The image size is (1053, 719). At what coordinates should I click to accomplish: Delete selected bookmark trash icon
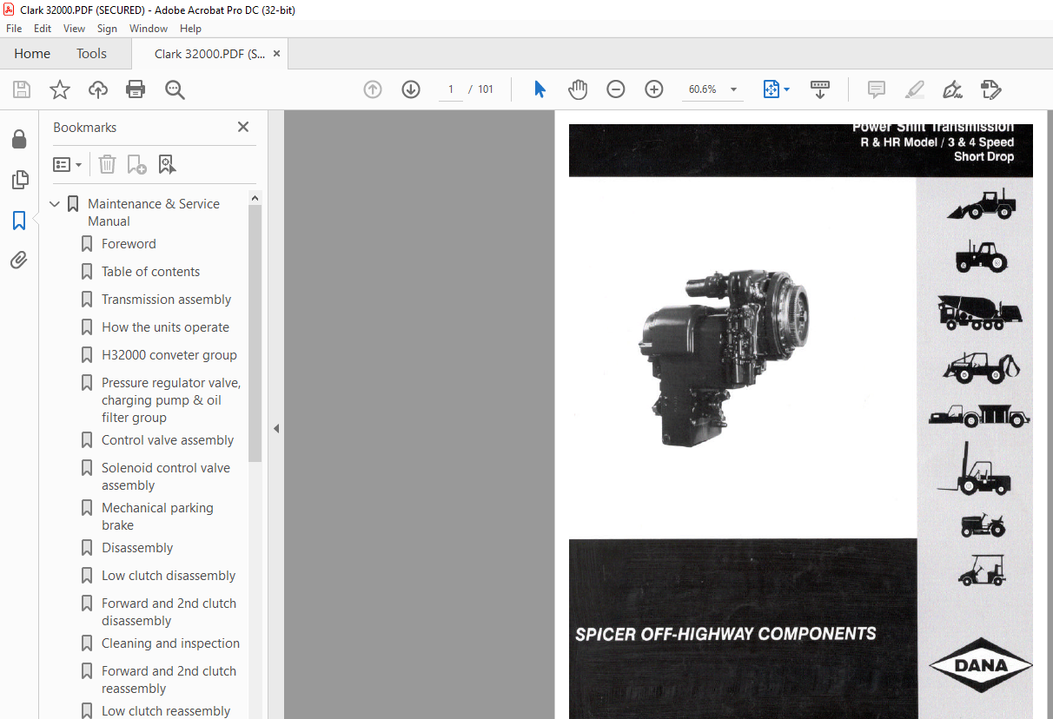pyautogui.click(x=107, y=164)
